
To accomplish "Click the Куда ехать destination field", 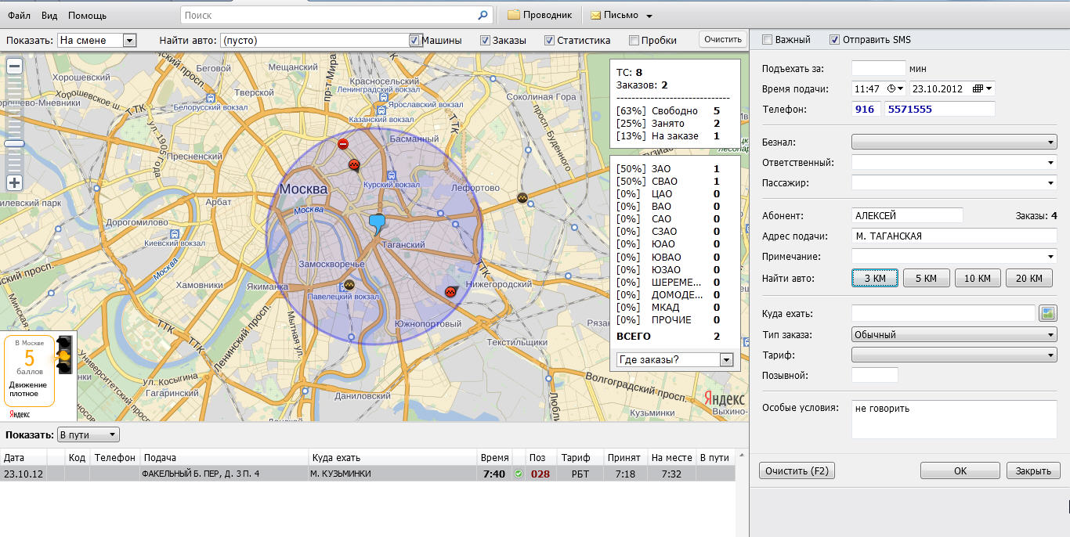I will (943, 314).
